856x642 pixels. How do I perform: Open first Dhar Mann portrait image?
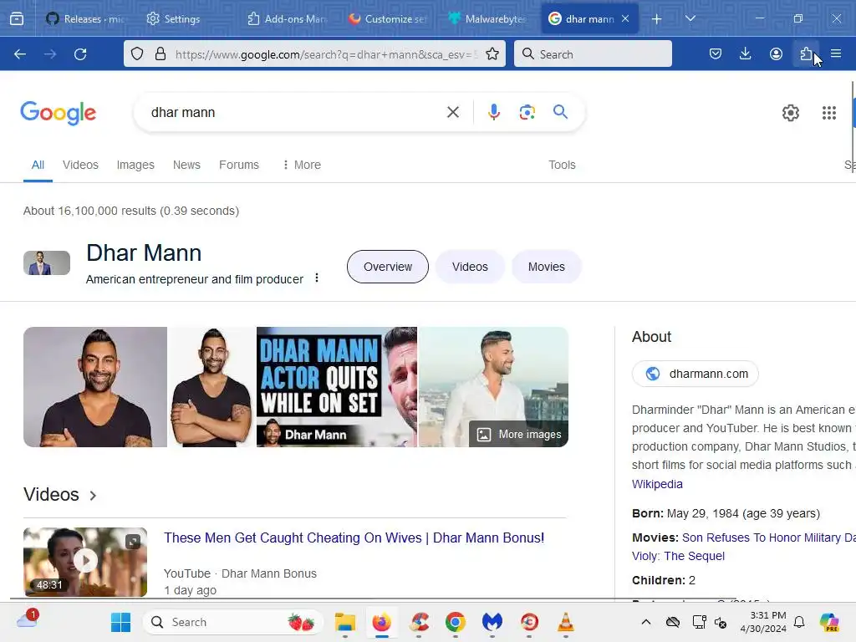pos(95,387)
